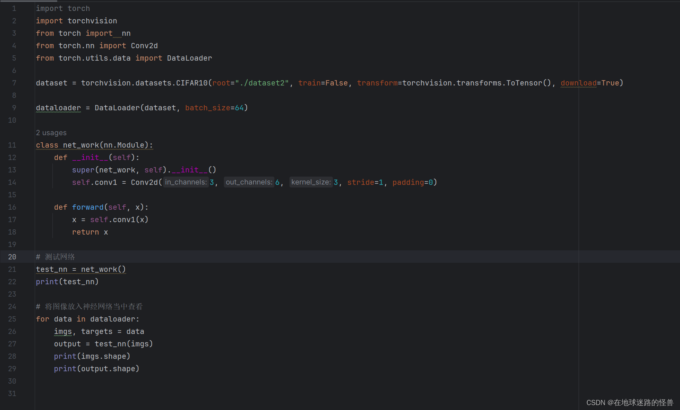Click 'print(imgs.shape)' on line 28
This screenshot has width=680, height=410.
pos(92,356)
